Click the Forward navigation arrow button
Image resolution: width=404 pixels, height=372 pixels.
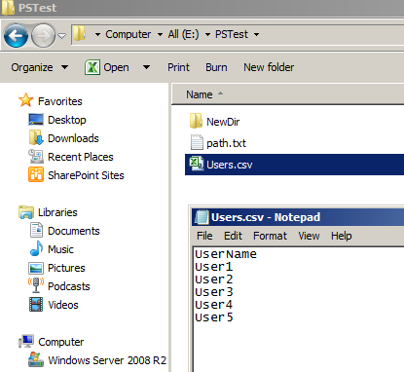43,35
